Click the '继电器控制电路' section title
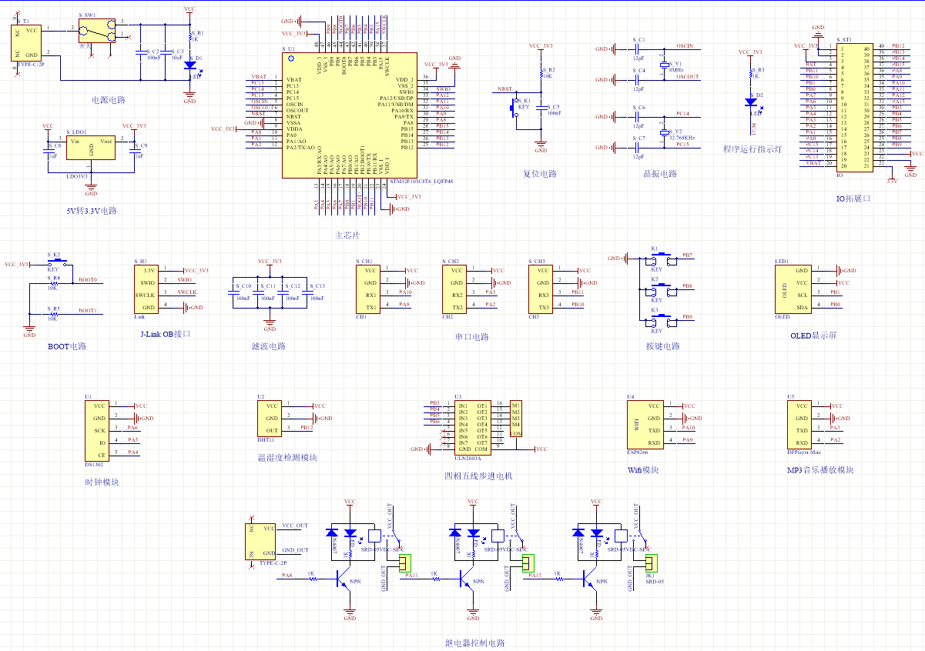Image resolution: width=925 pixels, height=651 pixels. point(475,643)
